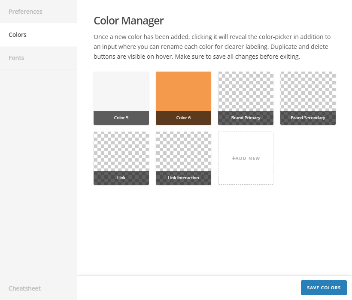Viewport: 352px width, 300px height.
Task: Click the 'Brand Secondary' name label
Action: tap(308, 118)
